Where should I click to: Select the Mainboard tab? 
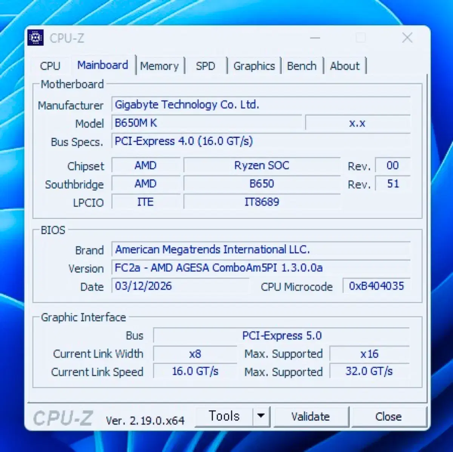[x=103, y=65]
